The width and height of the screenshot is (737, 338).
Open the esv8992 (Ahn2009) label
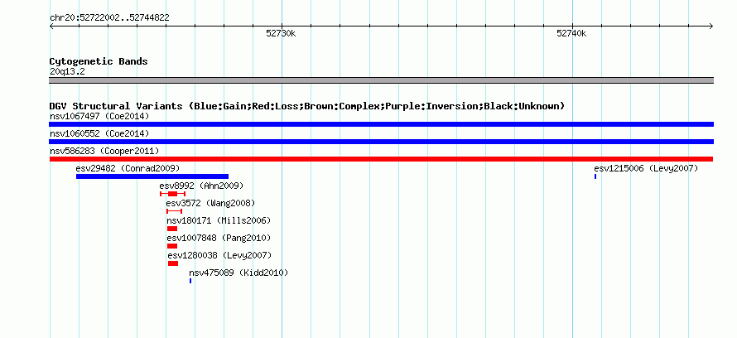(x=202, y=186)
